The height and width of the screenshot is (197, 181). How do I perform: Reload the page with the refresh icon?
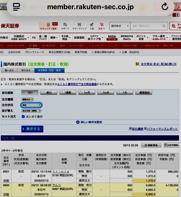165,7
